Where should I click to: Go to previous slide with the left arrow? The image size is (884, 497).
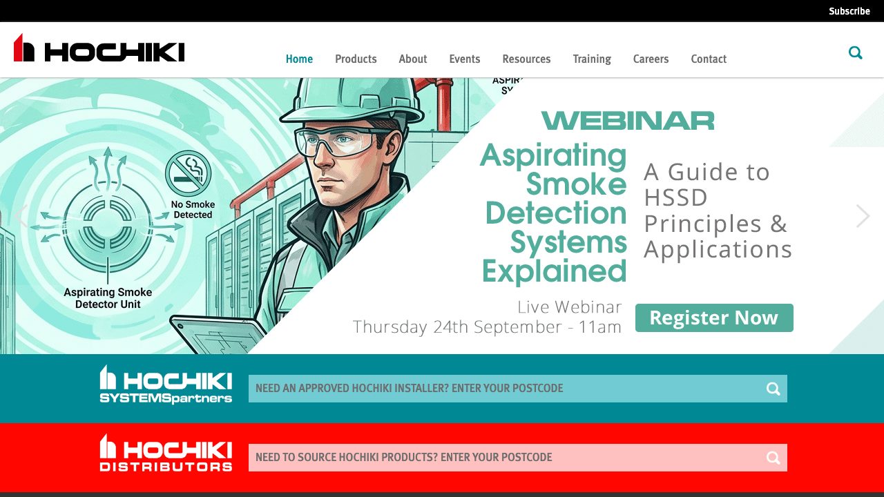click(21, 216)
